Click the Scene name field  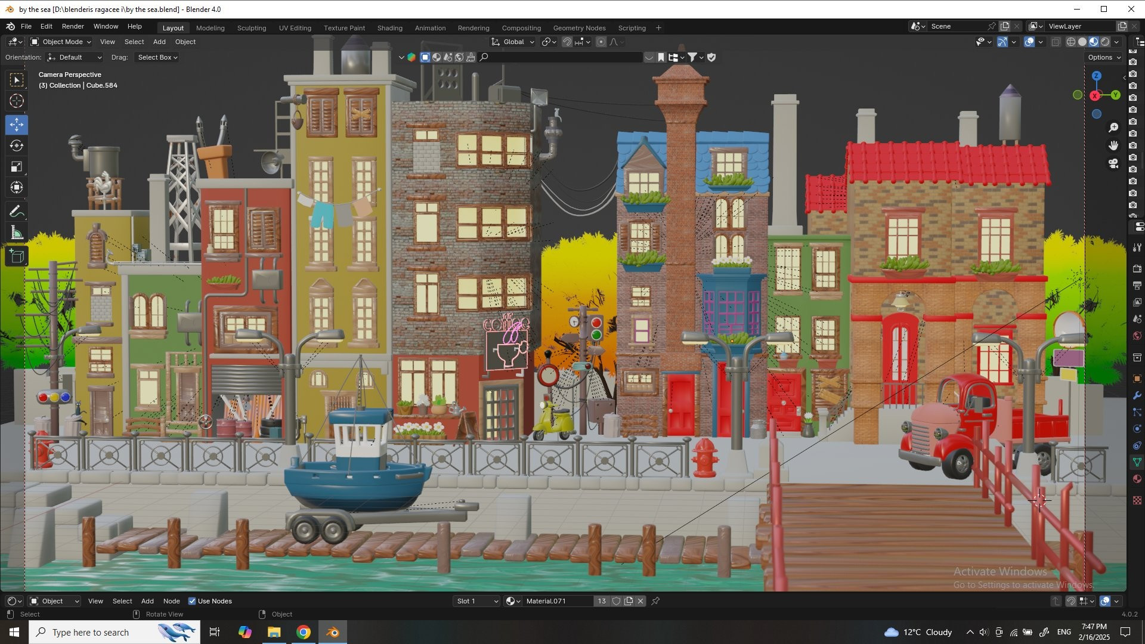click(957, 26)
